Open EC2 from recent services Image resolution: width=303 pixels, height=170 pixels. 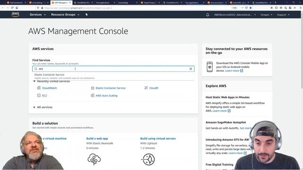(x=45, y=95)
